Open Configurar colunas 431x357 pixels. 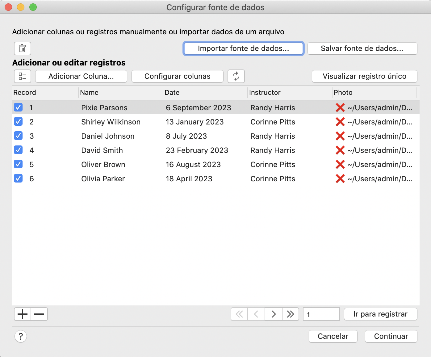click(x=177, y=76)
